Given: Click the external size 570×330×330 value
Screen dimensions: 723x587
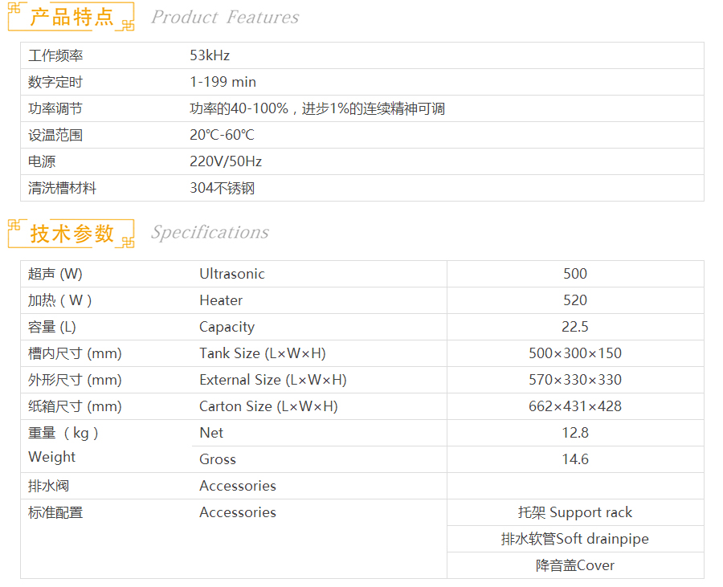Looking at the screenshot, I should [575, 380].
